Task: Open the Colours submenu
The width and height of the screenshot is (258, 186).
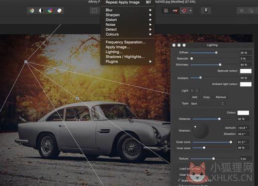Action: coord(127,34)
